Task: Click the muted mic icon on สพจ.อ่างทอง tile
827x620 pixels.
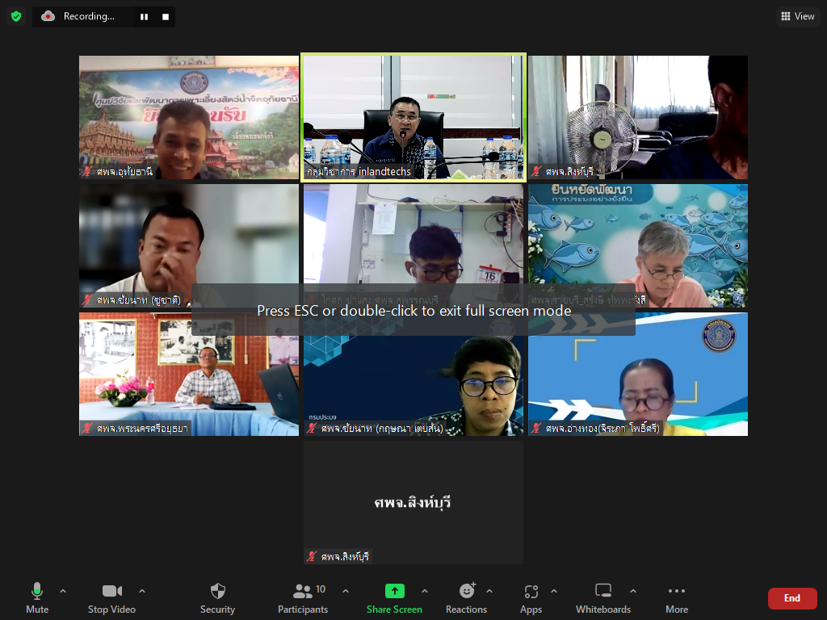Action: tap(537, 428)
